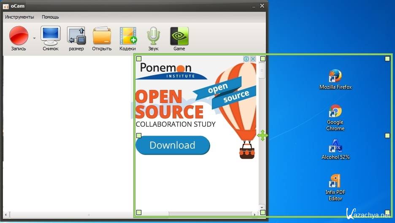The width and height of the screenshot is (395, 223).
Task: Click the green move crosshair handle
Action: [x=262, y=135]
